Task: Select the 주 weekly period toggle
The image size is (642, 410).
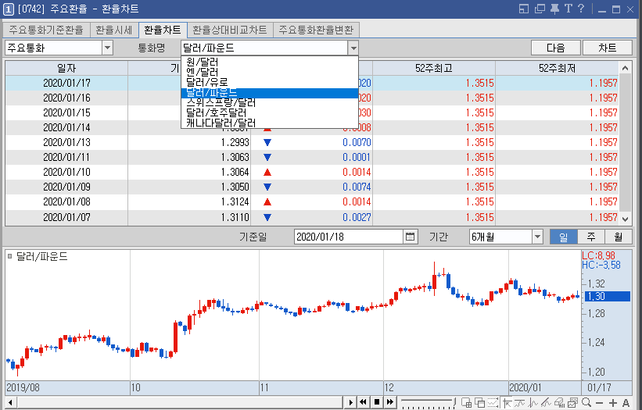Action: (x=591, y=237)
